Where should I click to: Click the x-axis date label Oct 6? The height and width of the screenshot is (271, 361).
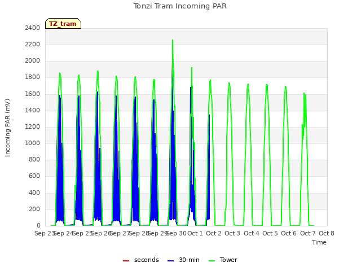(289, 233)
